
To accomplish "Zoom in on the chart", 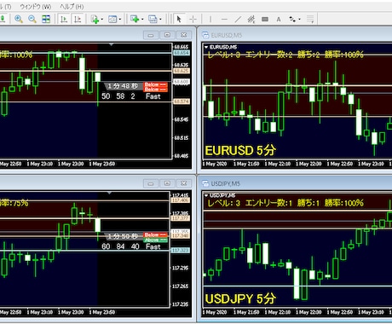I will (x=19, y=19).
